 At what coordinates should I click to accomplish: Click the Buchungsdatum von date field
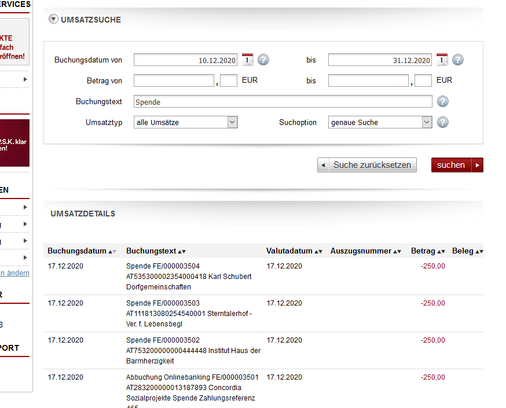coord(186,60)
